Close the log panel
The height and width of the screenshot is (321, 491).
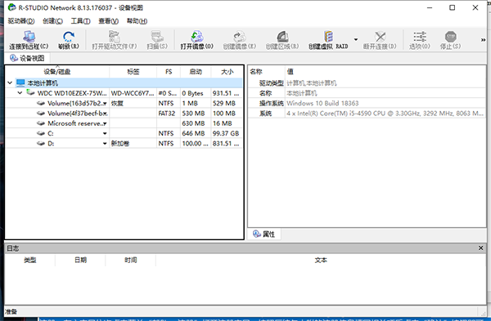(481, 248)
